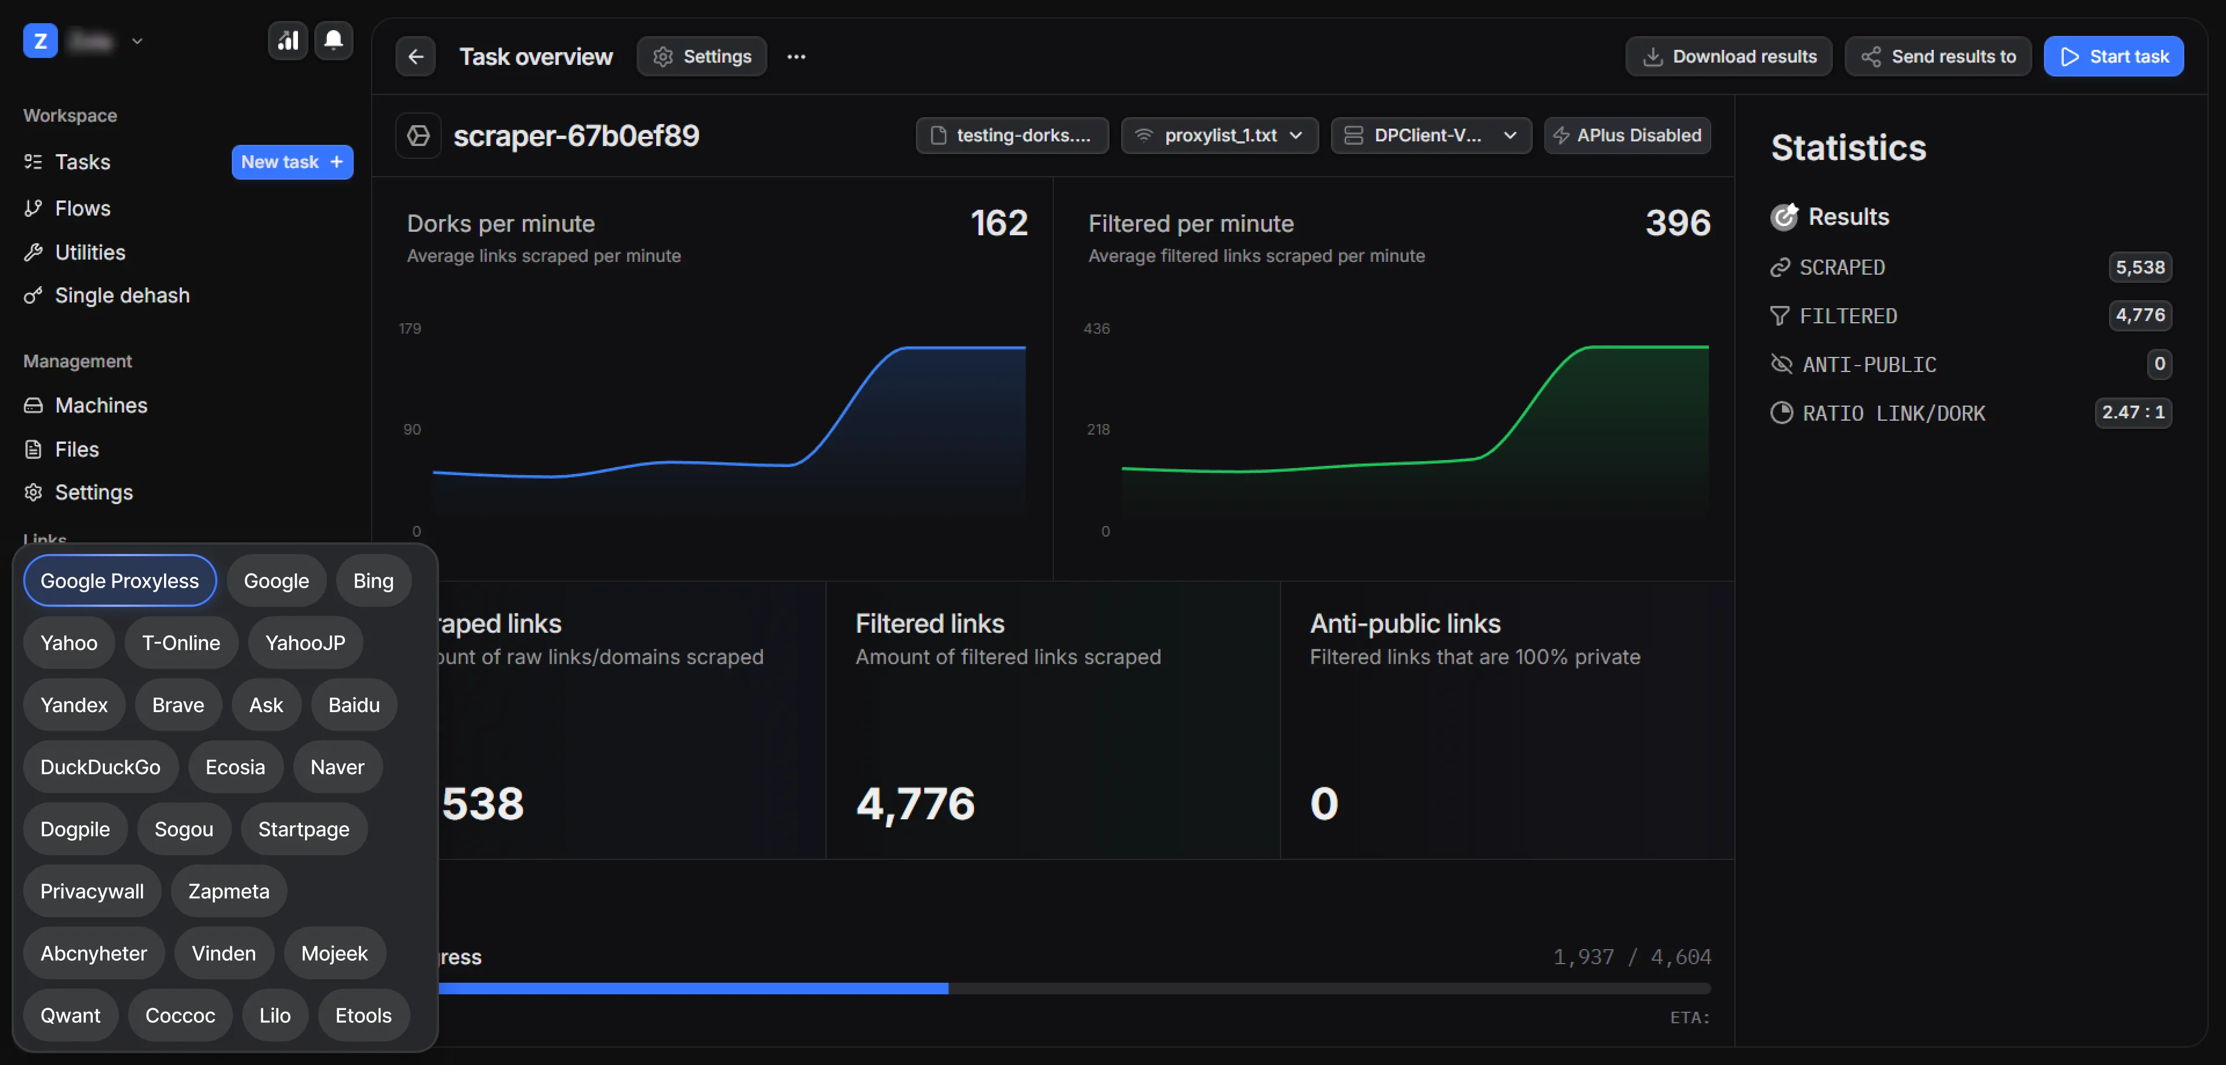Click the testing-dorks file chip
2226x1065 pixels.
click(x=1012, y=136)
